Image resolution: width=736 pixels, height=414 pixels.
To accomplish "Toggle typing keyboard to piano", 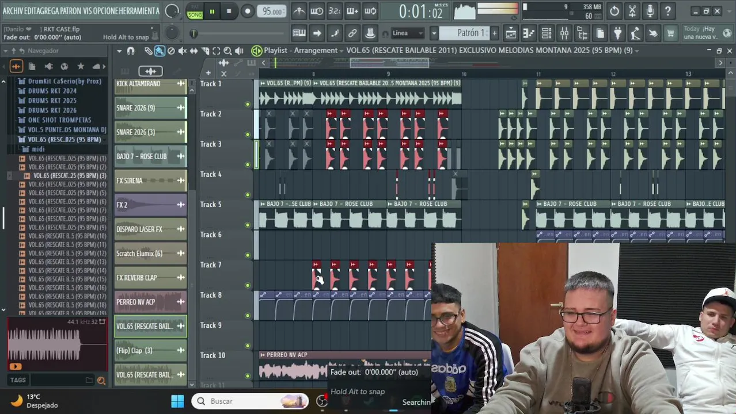I will pos(299,33).
